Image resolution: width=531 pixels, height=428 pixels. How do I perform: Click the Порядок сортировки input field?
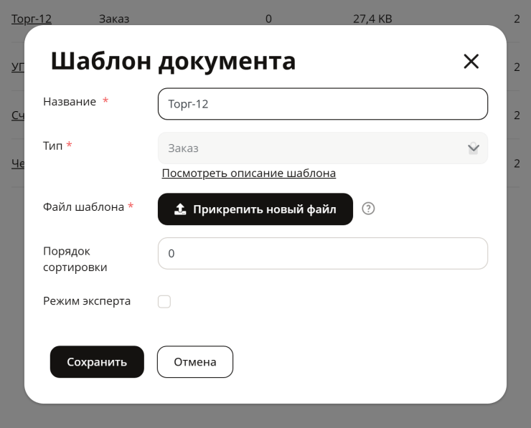(323, 253)
